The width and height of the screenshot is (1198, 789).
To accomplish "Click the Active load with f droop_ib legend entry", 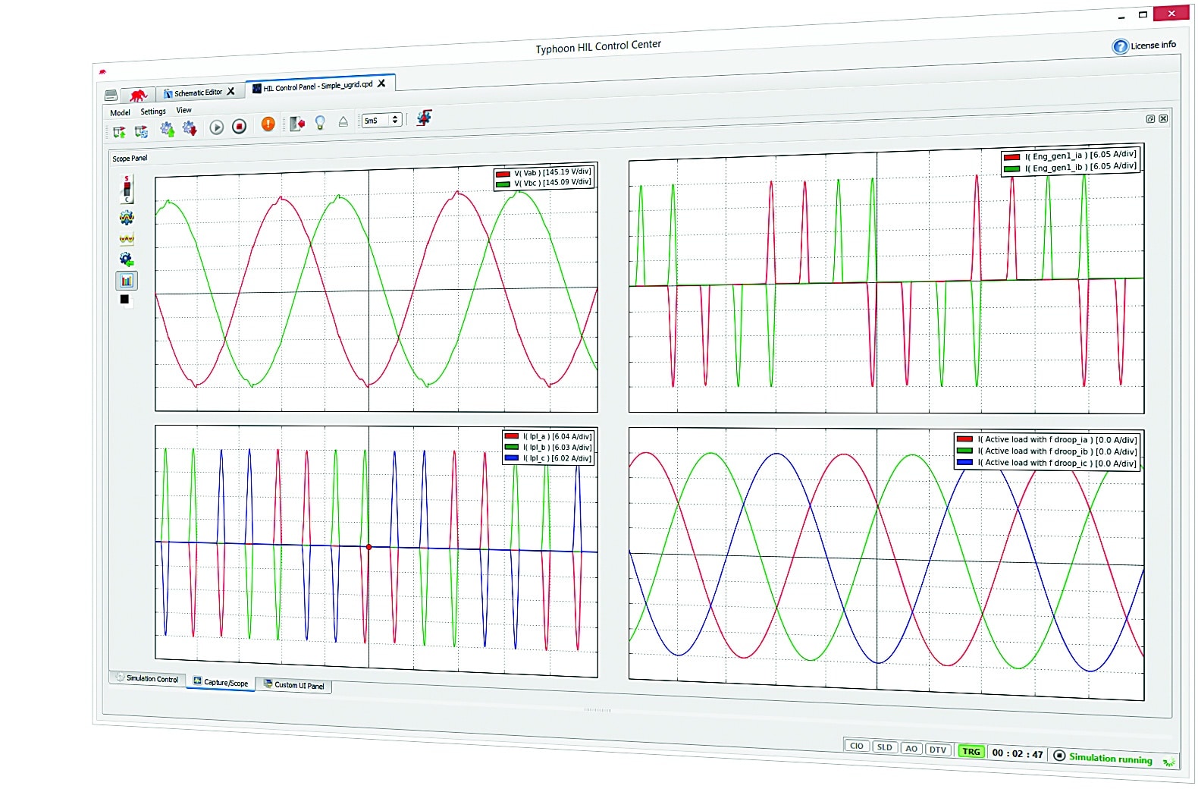I will coord(1047,451).
